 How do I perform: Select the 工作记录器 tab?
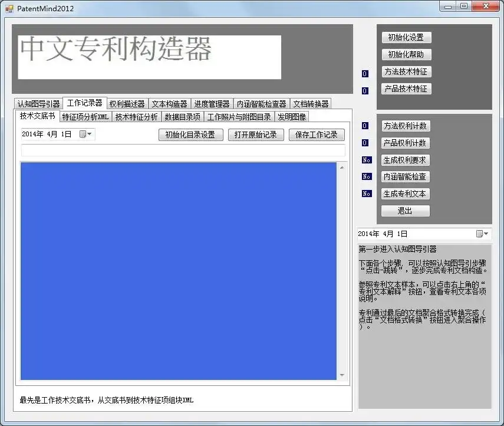[84, 103]
